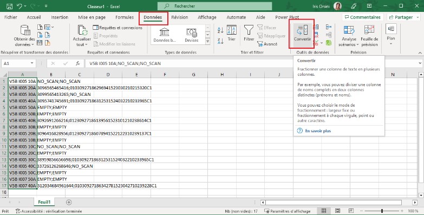Switch to the Formules tab
This screenshot has height=215, width=424.
tap(125, 17)
